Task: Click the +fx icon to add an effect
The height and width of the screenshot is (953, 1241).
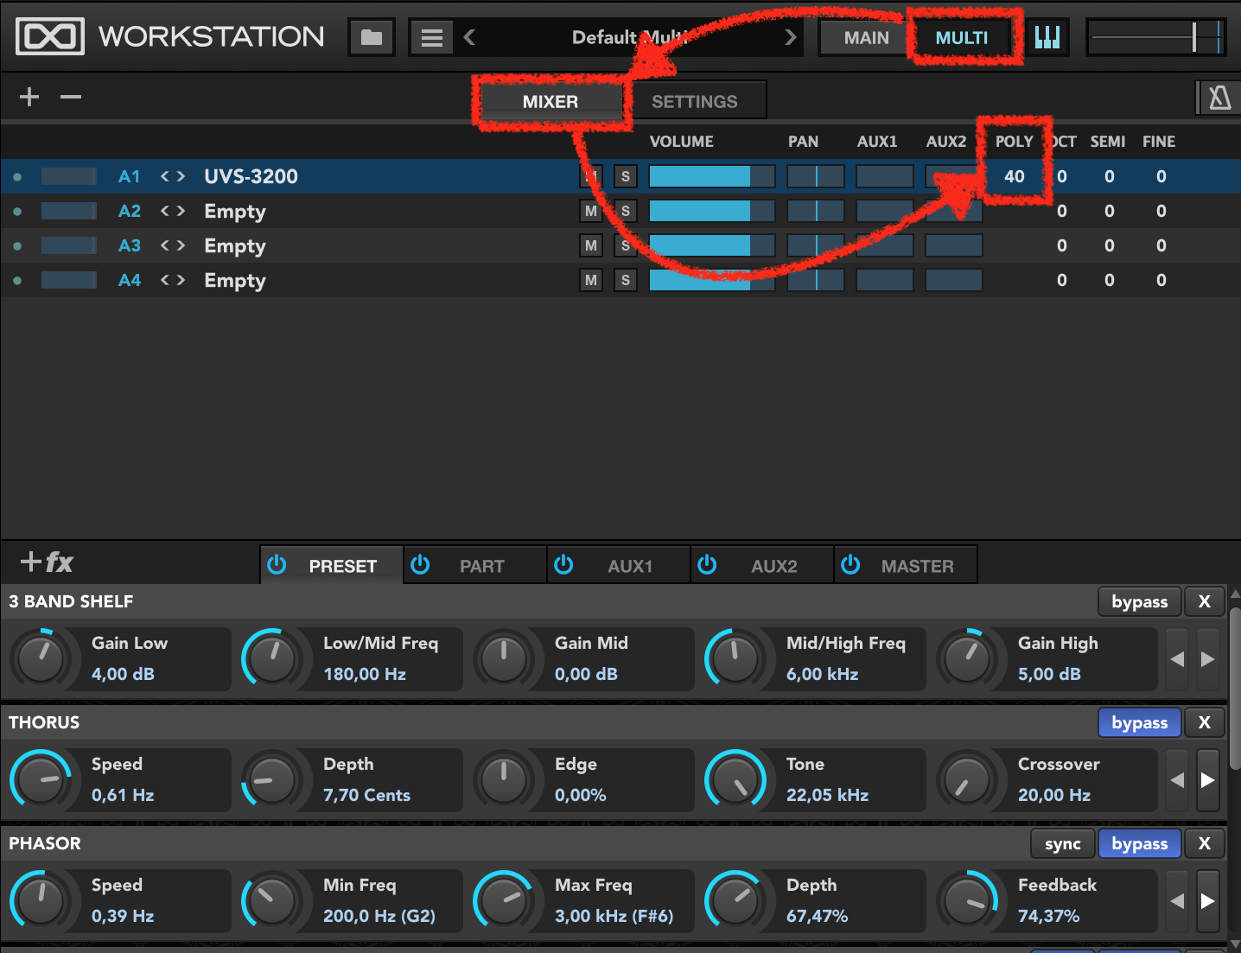Action: coord(47,562)
